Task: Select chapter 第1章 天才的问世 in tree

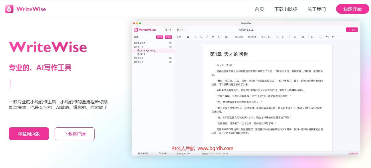Action: pos(153,50)
